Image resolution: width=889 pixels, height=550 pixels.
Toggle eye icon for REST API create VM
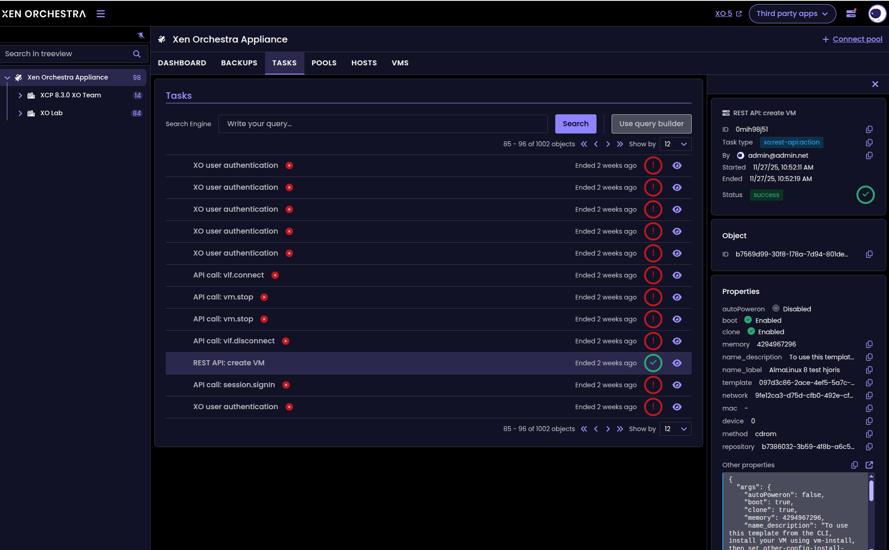click(677, 363)
